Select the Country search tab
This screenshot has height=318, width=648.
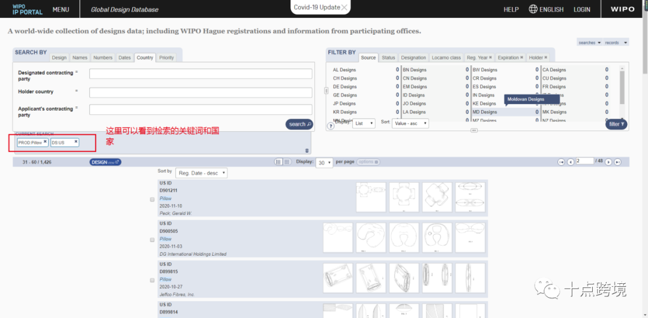[145, 57]
